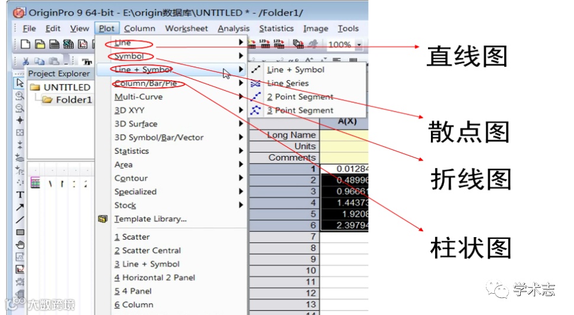The height and width of the screenshot is (315, 574).
Task: Open the Analysis menu
Action: (234, 28)
